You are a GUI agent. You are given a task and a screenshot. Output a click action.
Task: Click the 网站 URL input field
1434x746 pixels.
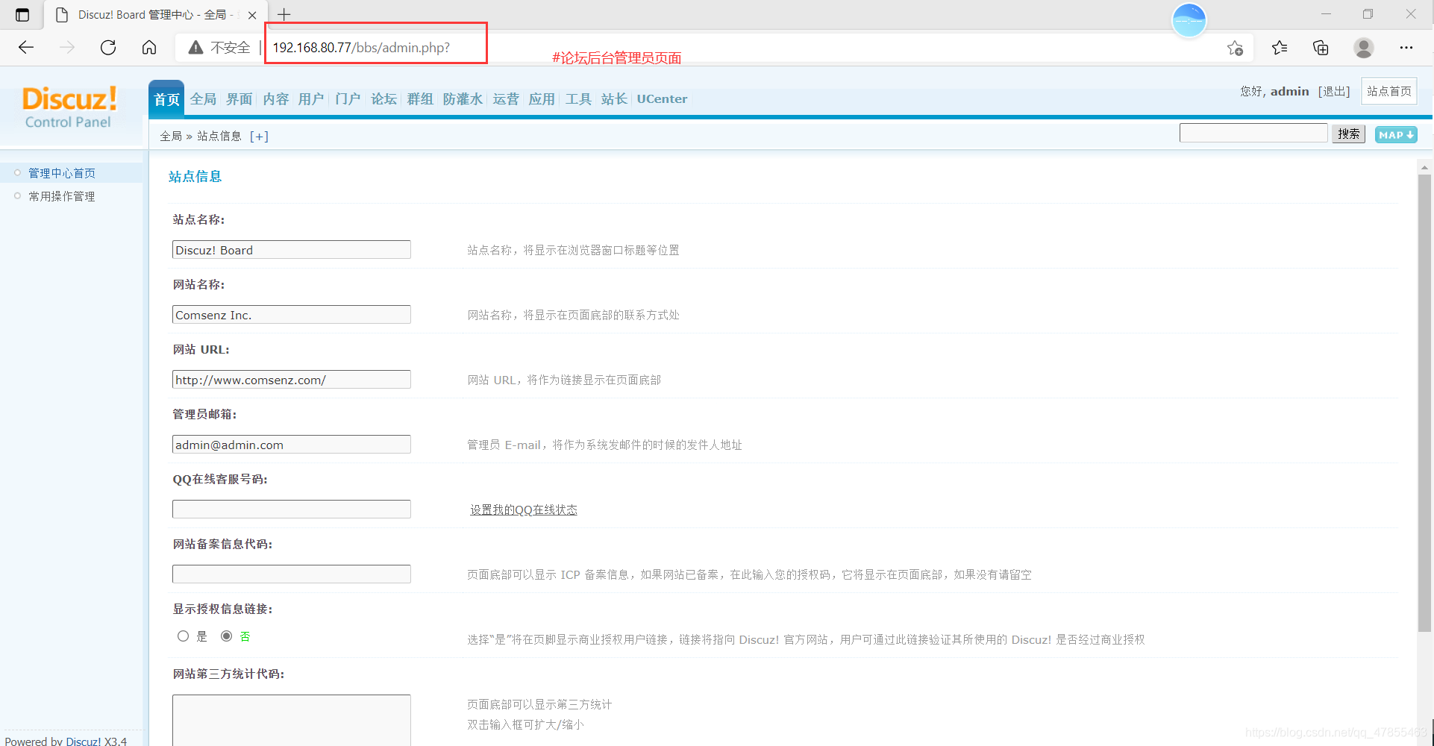coord(292,380)
